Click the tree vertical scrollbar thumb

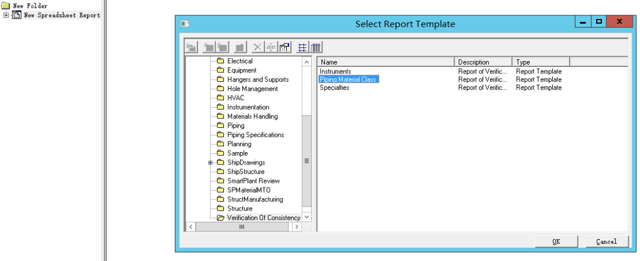coord(306,160)
